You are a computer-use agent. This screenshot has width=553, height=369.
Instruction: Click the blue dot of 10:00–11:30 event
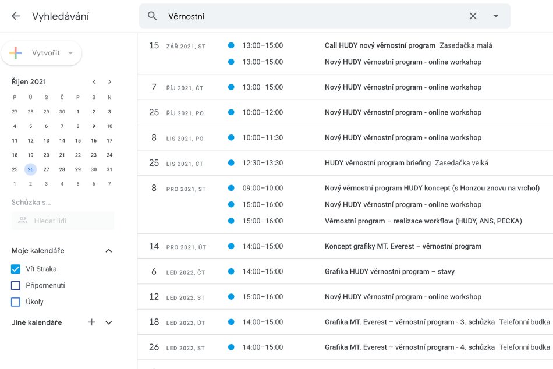pos(231,137)
